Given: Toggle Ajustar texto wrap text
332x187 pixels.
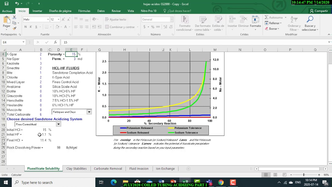Looking at the screenshot, I should point(116,19).
